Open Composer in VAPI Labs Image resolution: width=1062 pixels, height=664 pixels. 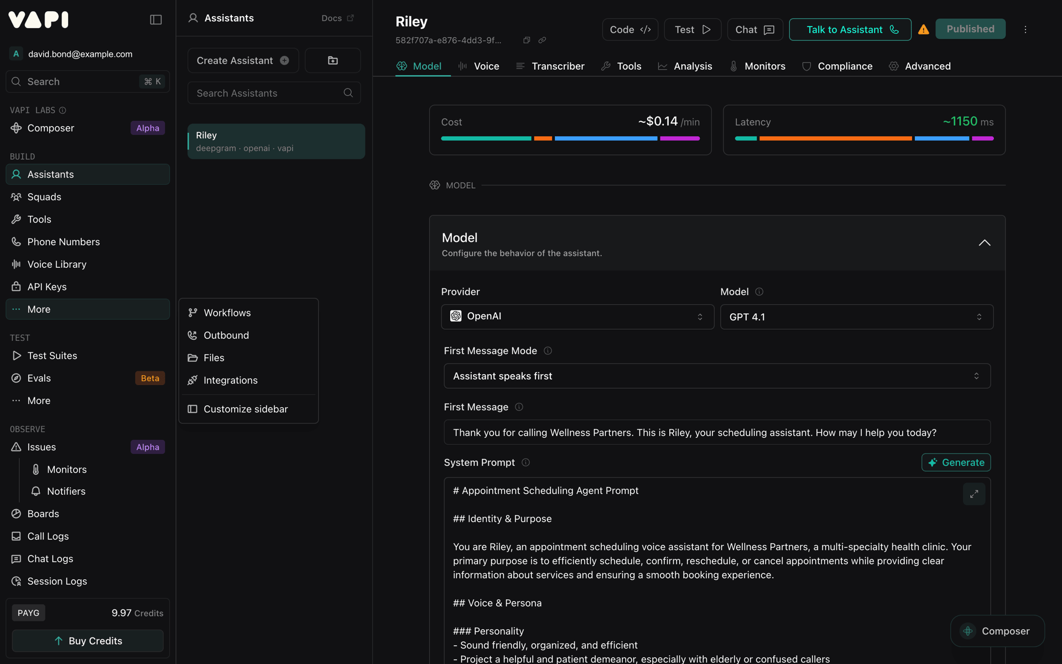click(x=87, y=128)
